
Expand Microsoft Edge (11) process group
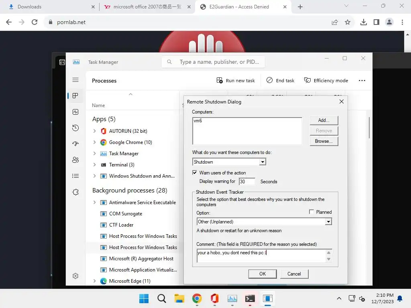95,281
